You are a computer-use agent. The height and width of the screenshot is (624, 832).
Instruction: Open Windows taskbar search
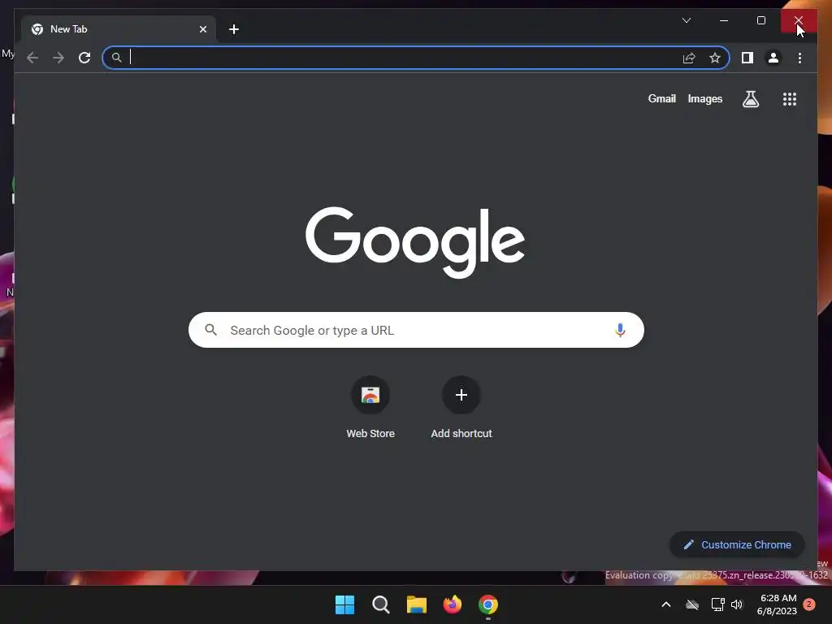pos(380,604)
